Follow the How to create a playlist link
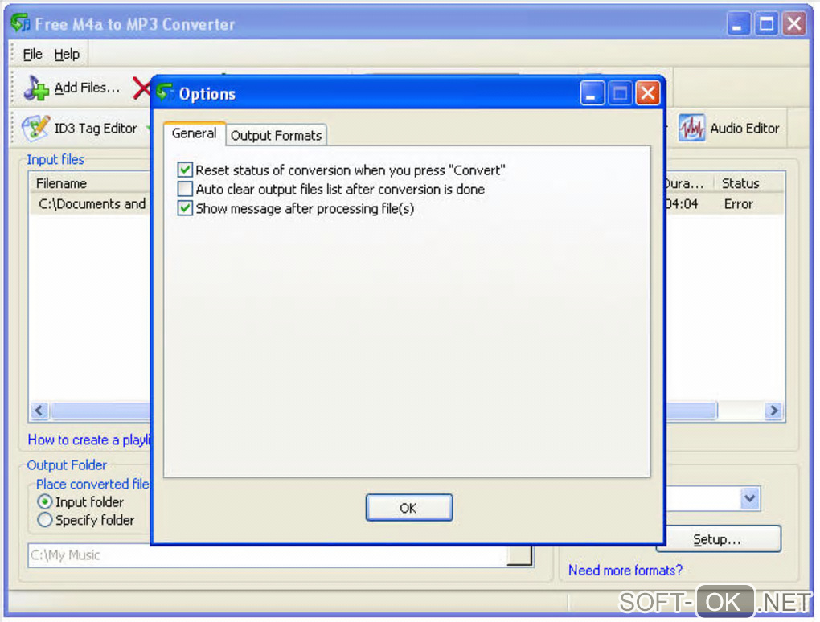The height and width of the screenshot is (622, 820). pos(89,440)
